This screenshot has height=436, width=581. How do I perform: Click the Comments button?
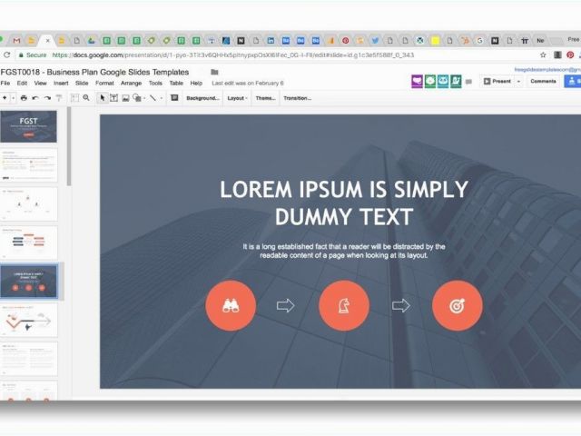tap(543, 81)
